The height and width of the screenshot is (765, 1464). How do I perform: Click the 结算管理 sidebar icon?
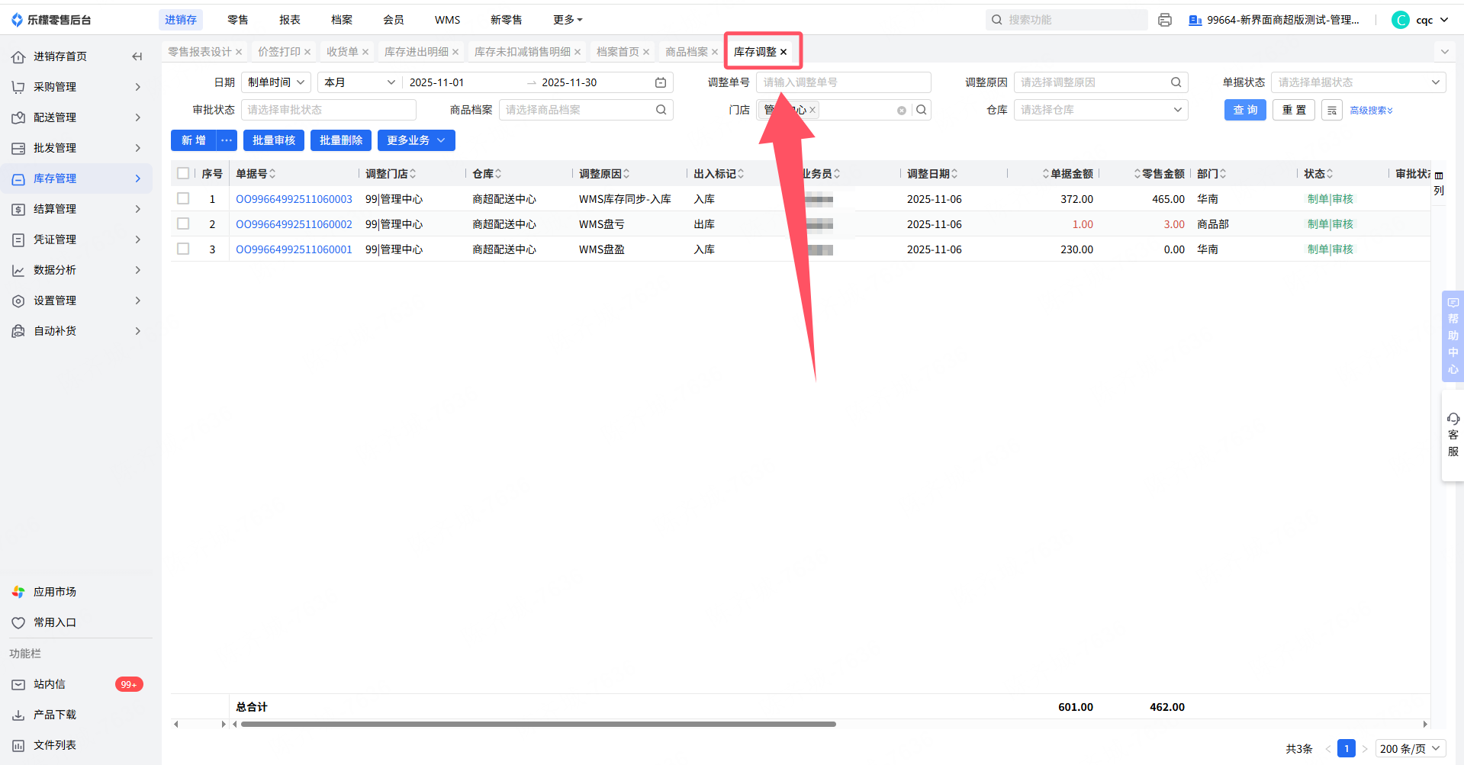tap(18, 209)
